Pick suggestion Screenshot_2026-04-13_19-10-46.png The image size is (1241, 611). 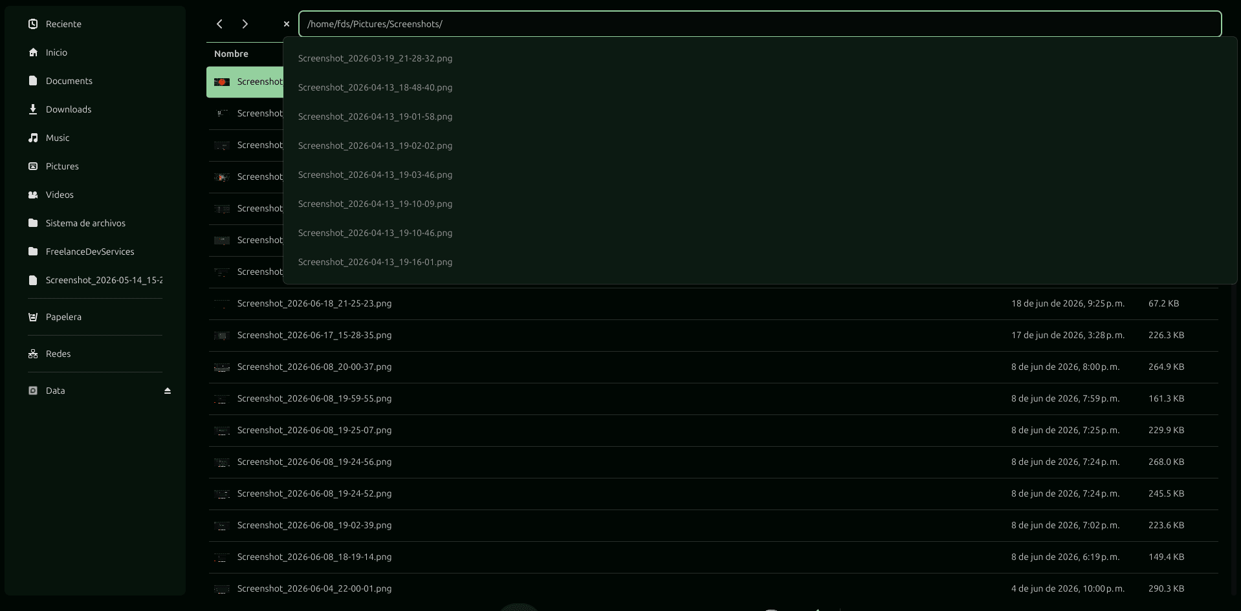click(760, 233)
